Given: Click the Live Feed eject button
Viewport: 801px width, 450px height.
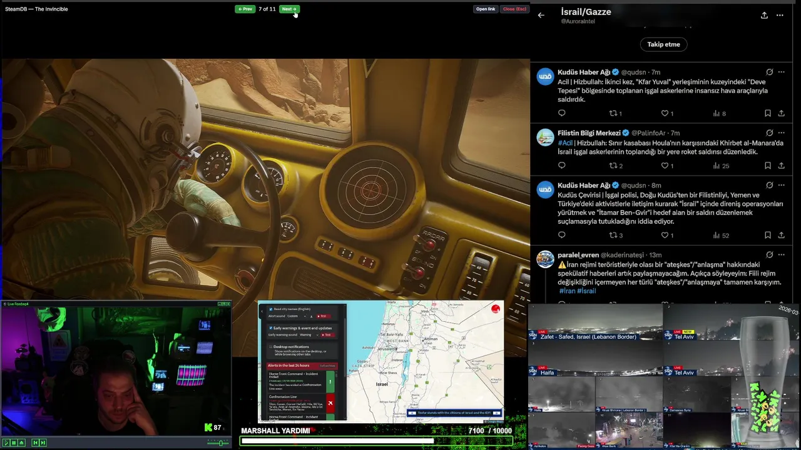Looking at the screenshot, I should tap(22, 442).
